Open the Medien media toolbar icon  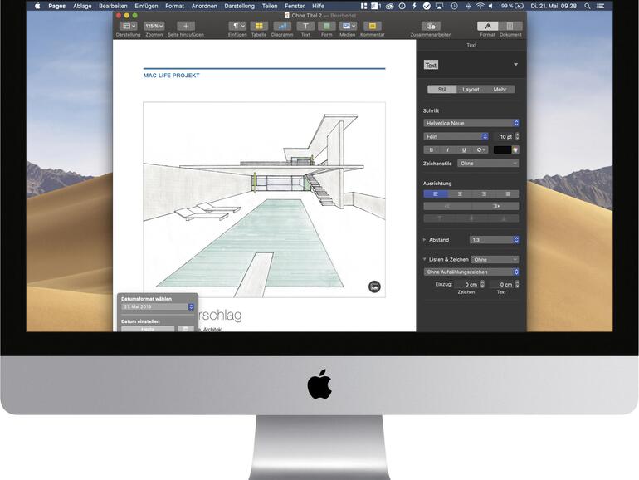point(347,26)
